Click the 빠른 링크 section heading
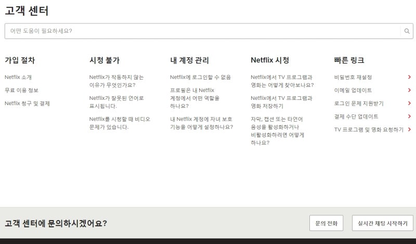This screenshot has width=416, height=244. 349,60
